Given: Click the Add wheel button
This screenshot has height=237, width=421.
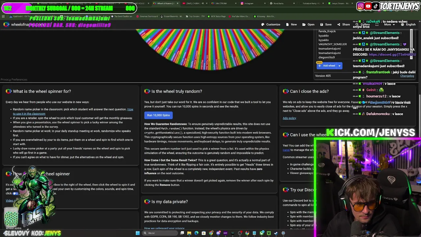Looking at the screenshot, I should click(327, 66).
